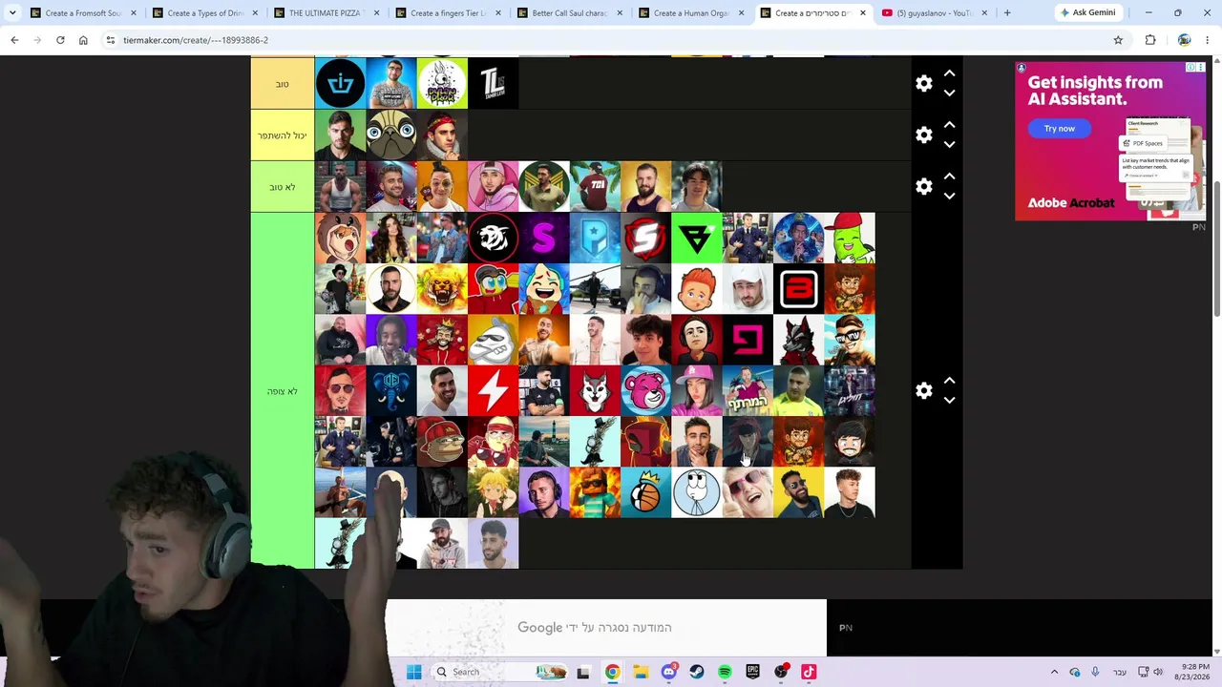Click the טוב tier label
1222x687 pixels.
(x=283, y=84)
